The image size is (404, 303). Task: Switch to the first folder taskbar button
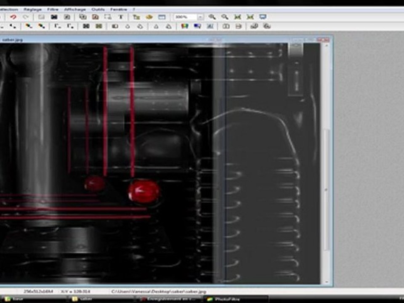point(34,299)
